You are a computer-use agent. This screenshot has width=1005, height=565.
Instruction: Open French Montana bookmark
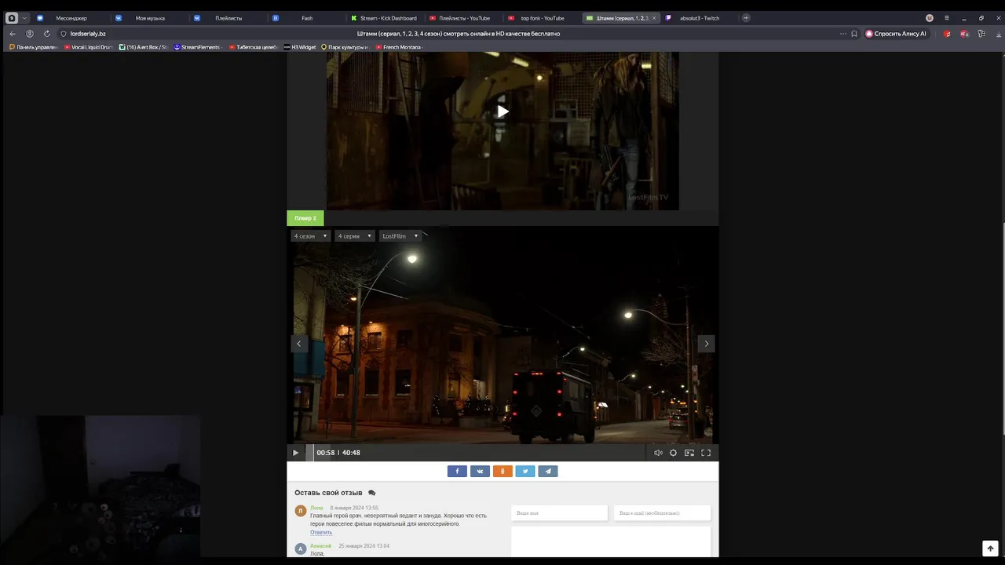click(x=398, y=47)
